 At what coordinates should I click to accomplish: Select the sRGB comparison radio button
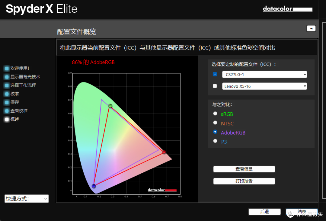point(215,114)
